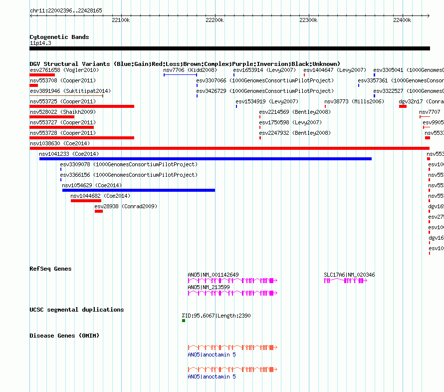Click the %ID:95.6067|Length:2390 duplication label

click(216, 316)
